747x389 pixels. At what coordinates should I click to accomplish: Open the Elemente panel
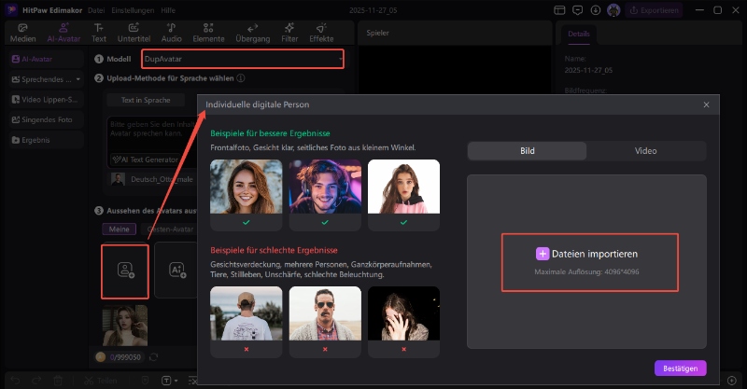click(x=208, y=33)
